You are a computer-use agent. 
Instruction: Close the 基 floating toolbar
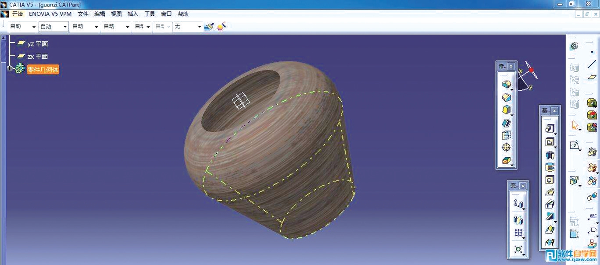click(x=554, y=111)
